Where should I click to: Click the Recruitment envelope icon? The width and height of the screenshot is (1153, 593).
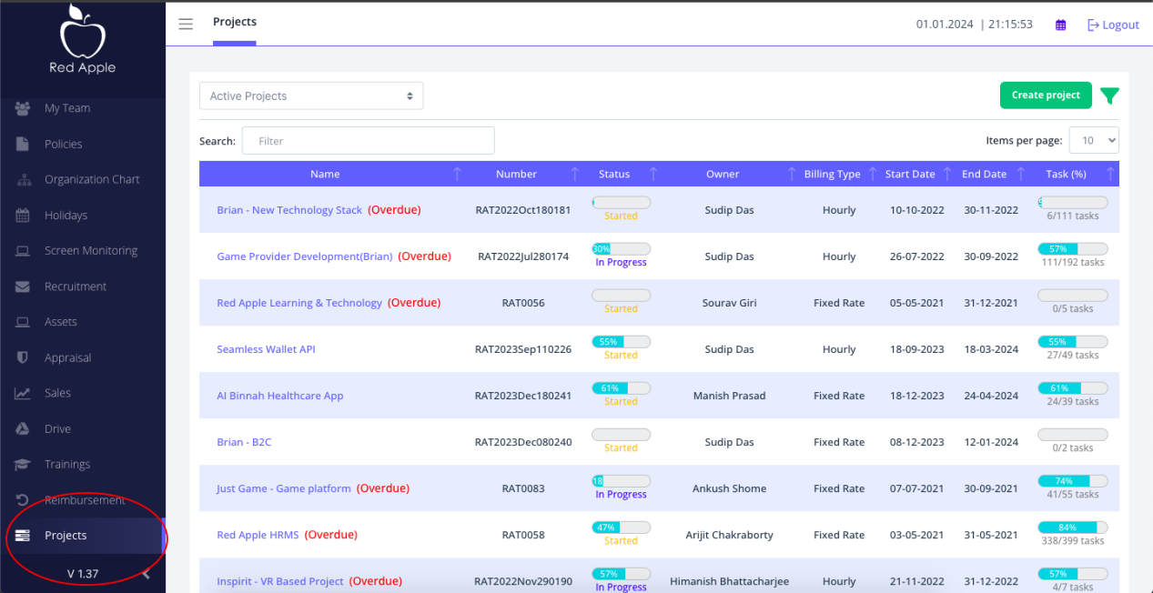[x=23, y=286]
